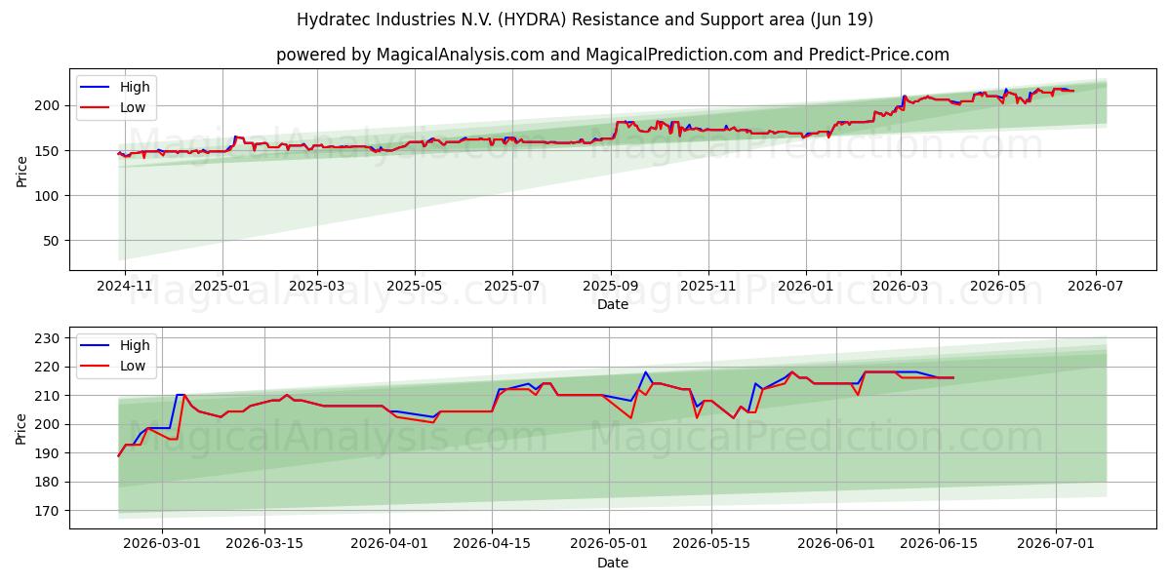Click the top chart's 150 price tick
Screen dimensions: 1171x585
pyautogui.click(x=49, y=150)
